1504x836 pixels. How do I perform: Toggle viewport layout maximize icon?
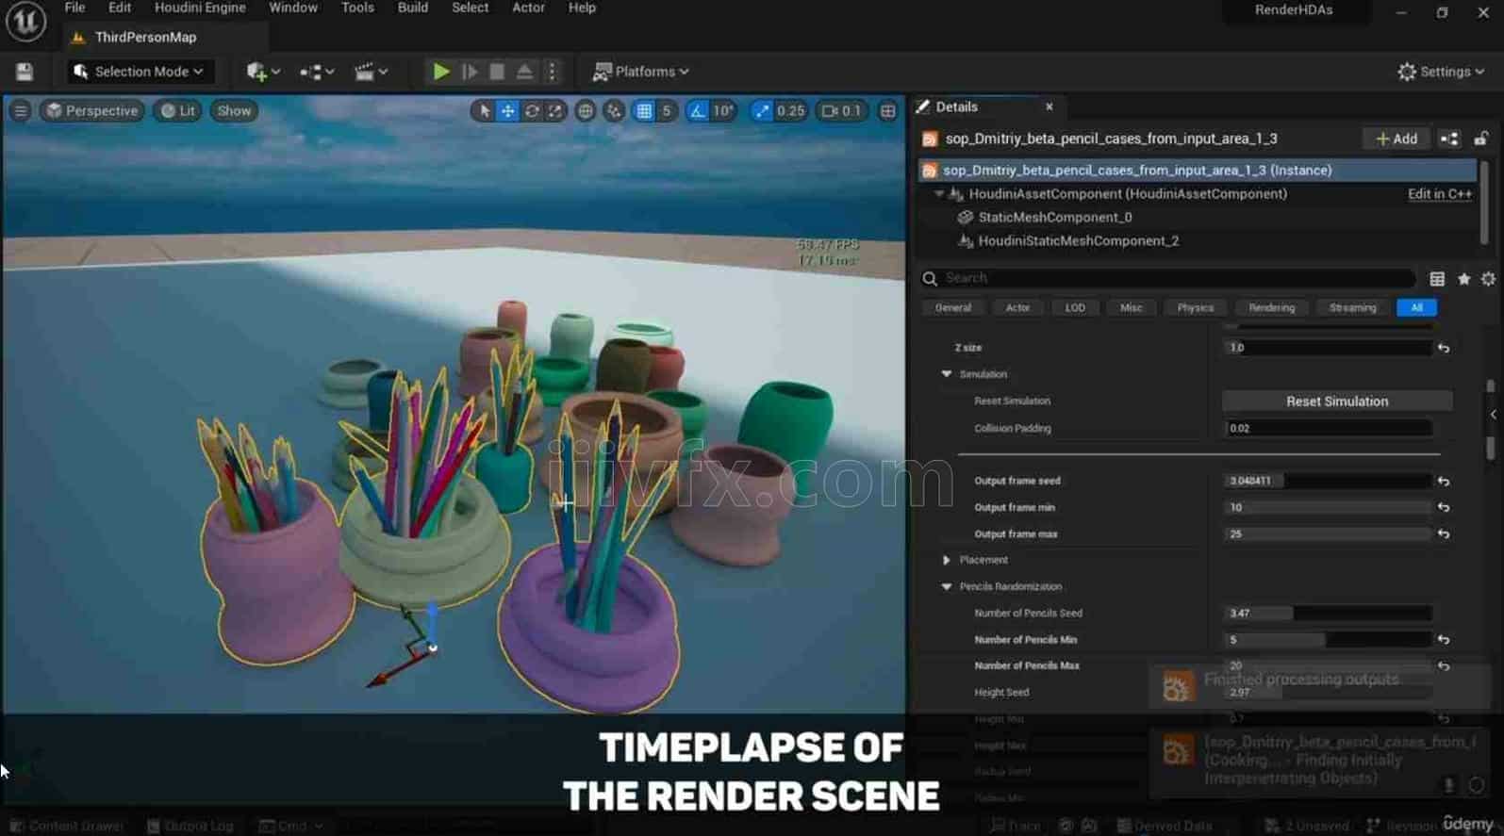pyautogui.click(x=887, y=111)
